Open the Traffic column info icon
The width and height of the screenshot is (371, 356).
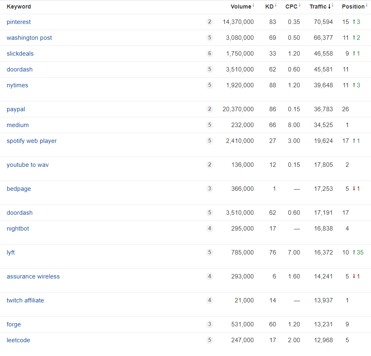click(332, 5)
